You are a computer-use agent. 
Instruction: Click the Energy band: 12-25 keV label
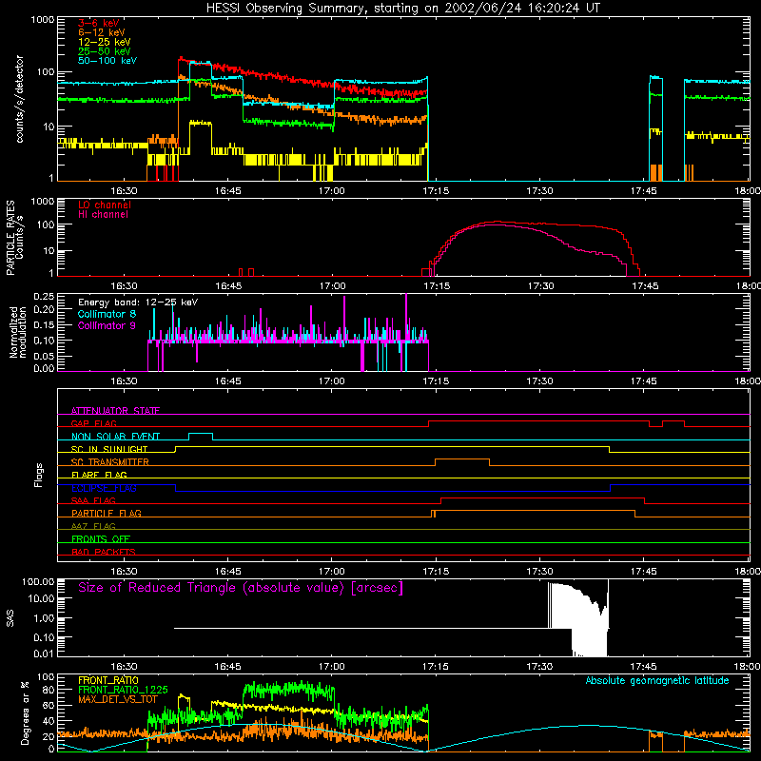coord(138,302)
